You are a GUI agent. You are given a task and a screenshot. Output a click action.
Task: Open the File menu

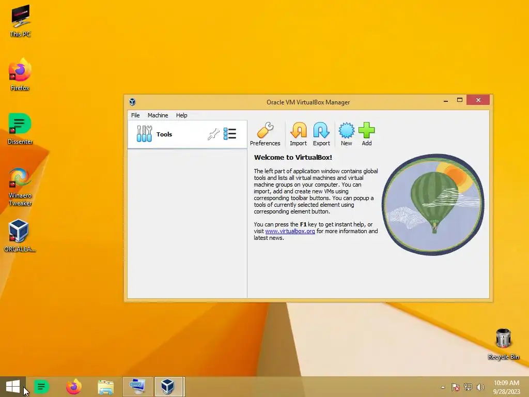pos(135,115)
